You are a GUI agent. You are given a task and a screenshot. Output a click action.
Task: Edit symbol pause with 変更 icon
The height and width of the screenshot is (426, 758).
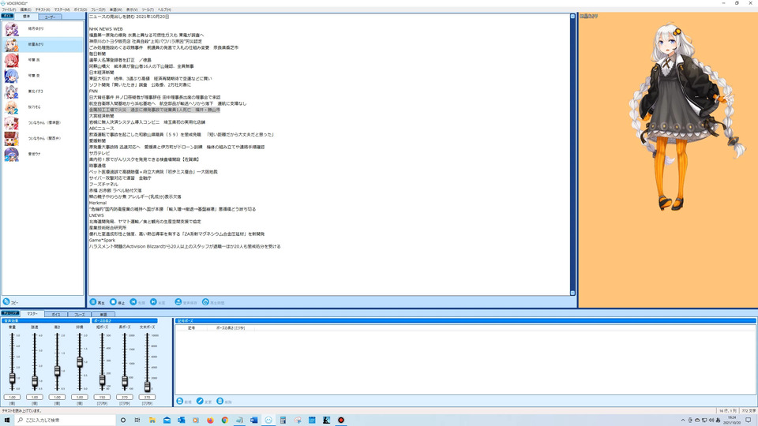[200, 402]
